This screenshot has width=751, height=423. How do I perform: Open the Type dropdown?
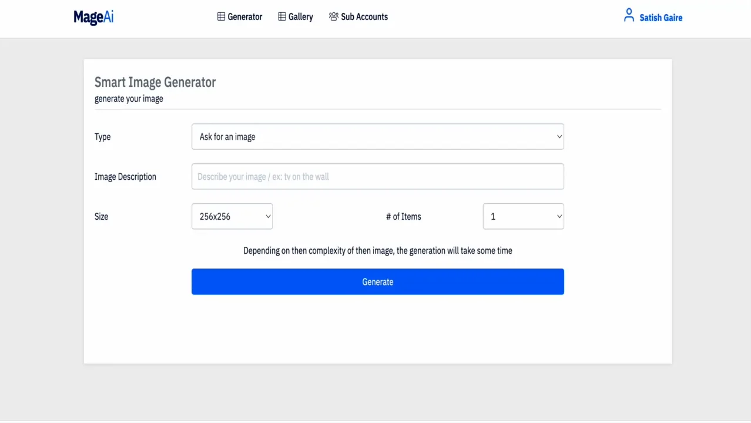[377, 137]
